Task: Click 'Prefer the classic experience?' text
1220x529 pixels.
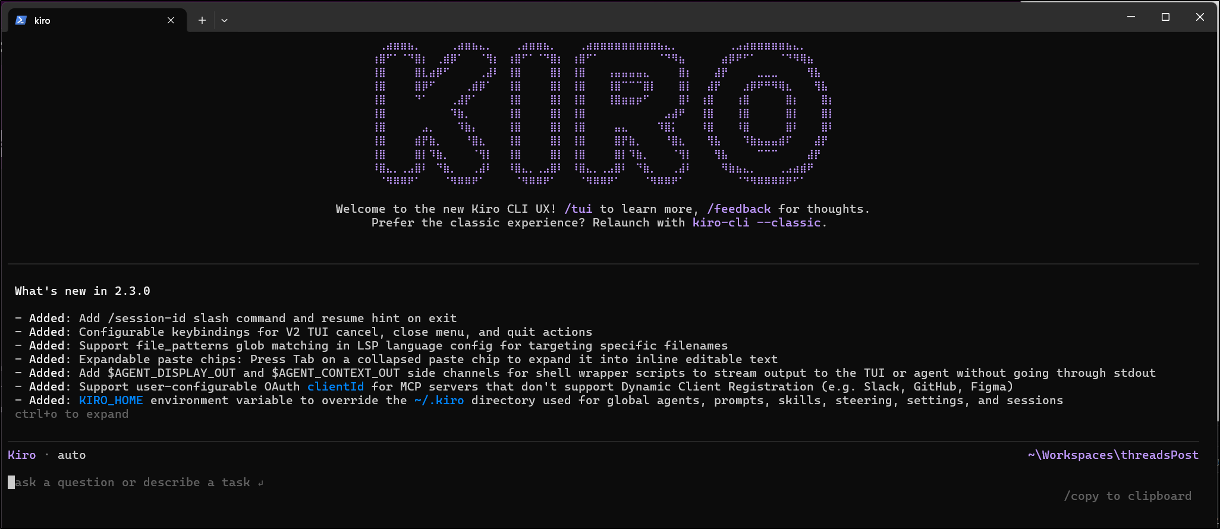Action: tap(478, 222)
